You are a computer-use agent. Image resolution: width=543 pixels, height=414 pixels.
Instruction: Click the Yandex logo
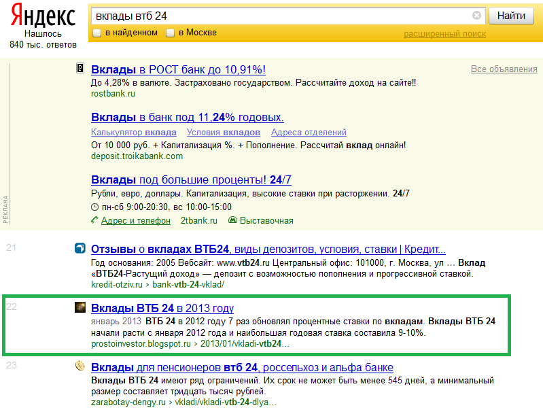(x=43, y=16)
